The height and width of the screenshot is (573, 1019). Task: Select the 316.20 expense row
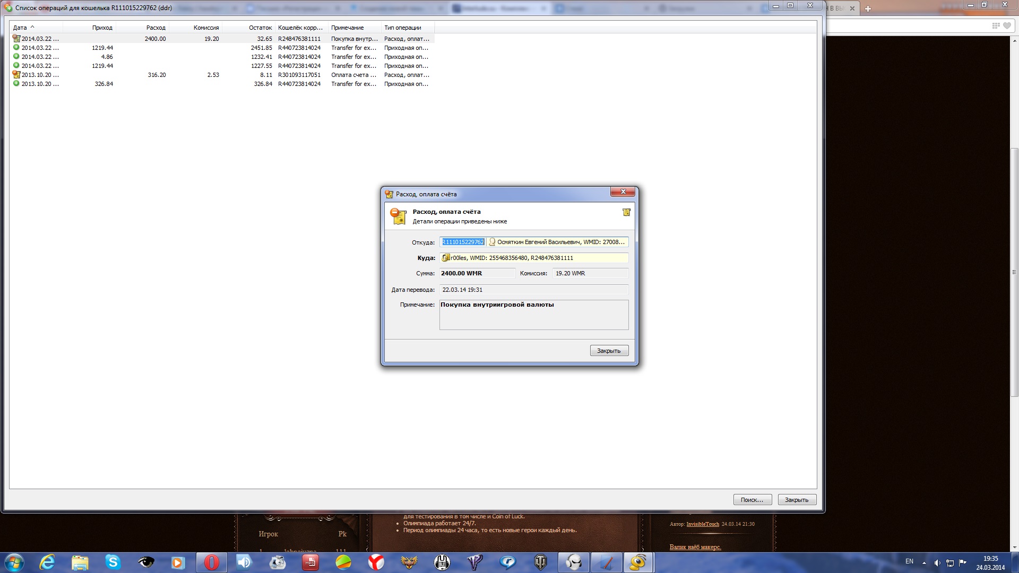[x=222, y=75]
